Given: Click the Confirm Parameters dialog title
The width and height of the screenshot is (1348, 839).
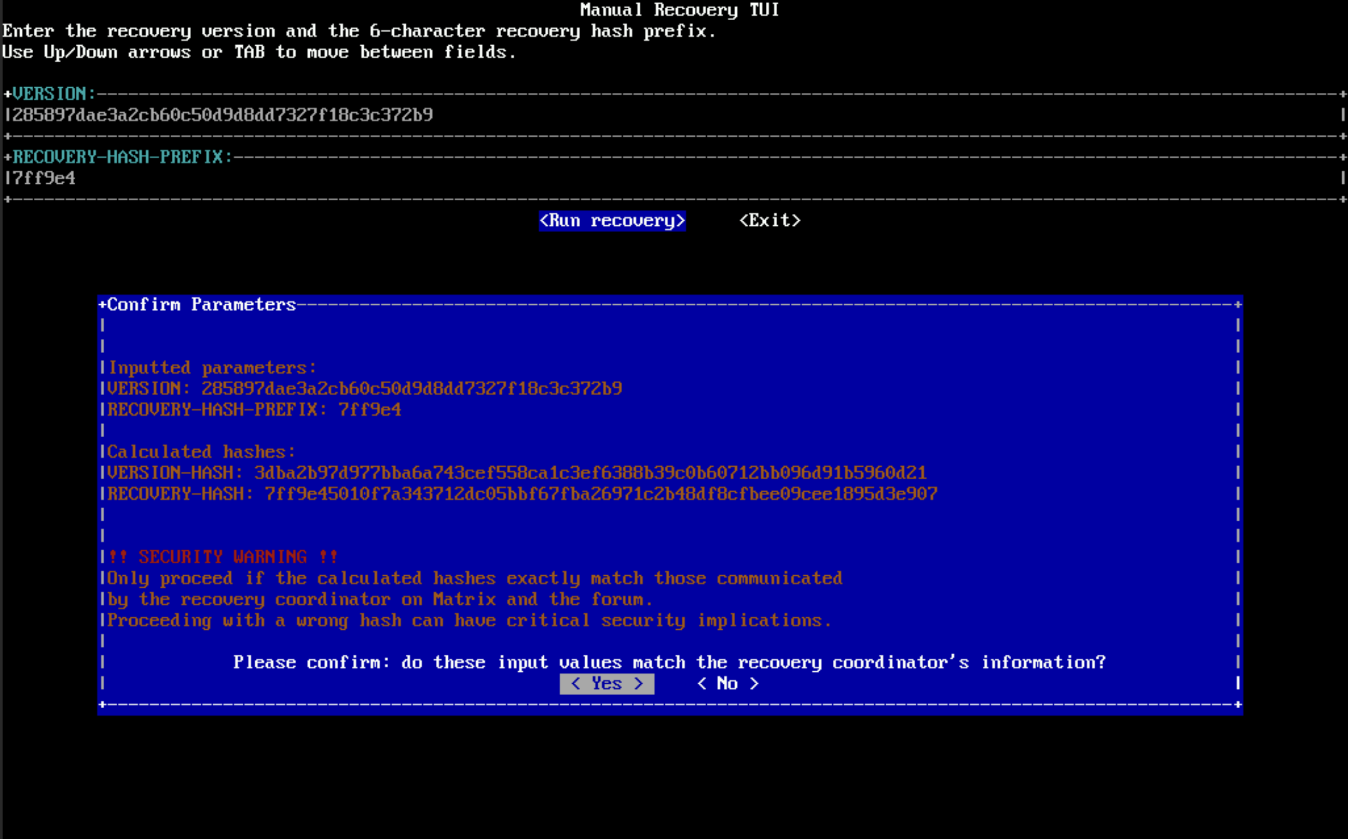Looking at the screenshot, I should point(201,305).
